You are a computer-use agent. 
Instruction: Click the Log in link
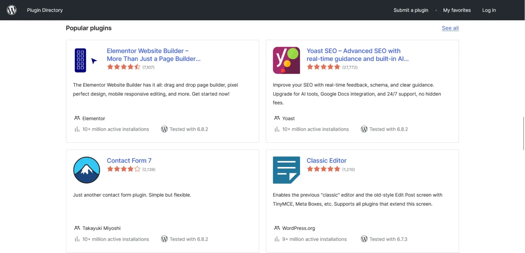pos(489,10)
